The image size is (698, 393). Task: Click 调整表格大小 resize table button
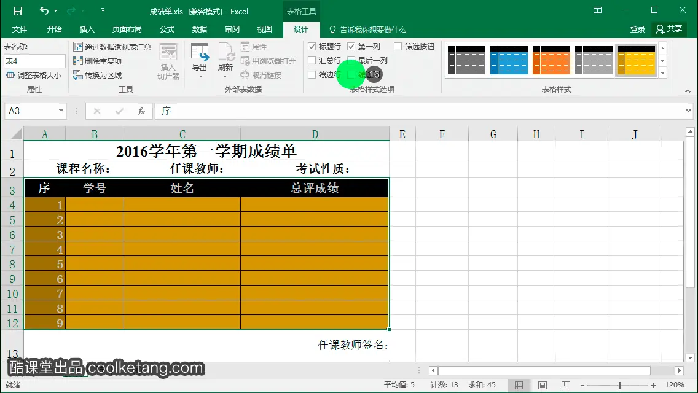point(33,75)
